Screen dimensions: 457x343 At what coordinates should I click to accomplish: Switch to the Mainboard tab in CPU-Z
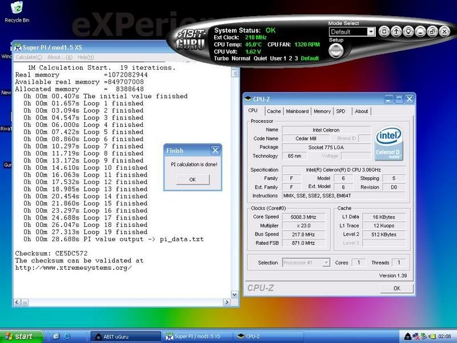point(297,111)
